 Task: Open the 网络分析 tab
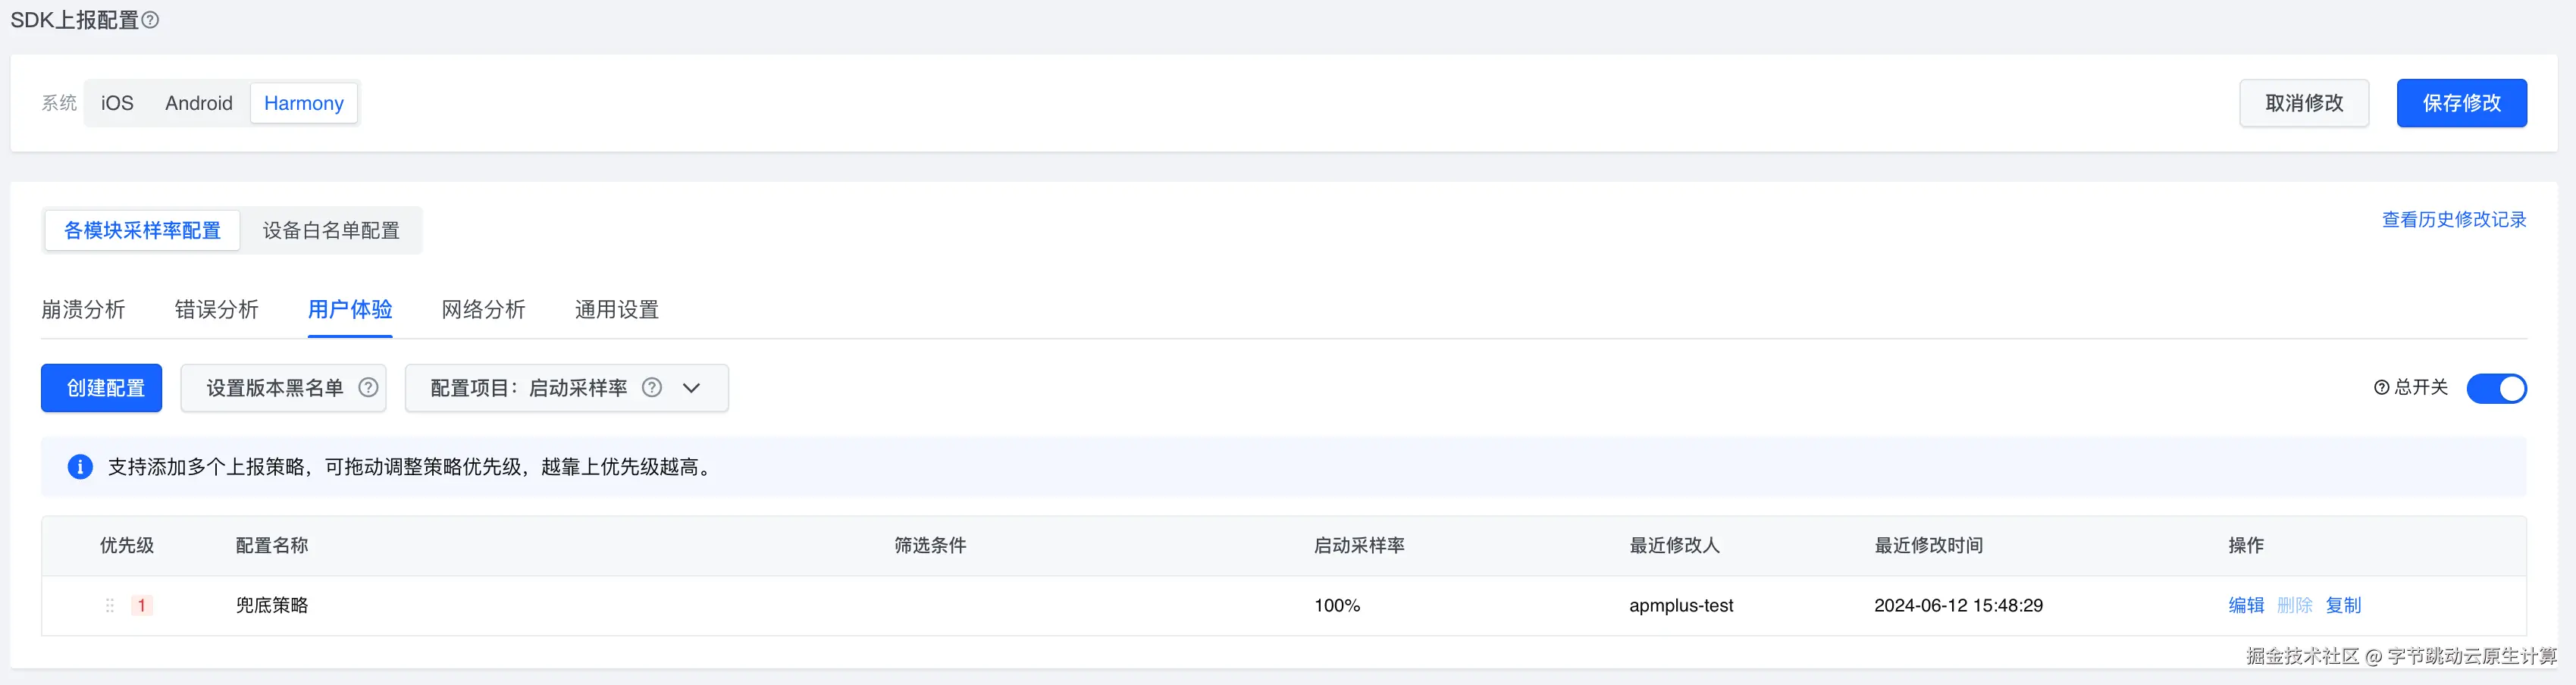click(483, 310)
